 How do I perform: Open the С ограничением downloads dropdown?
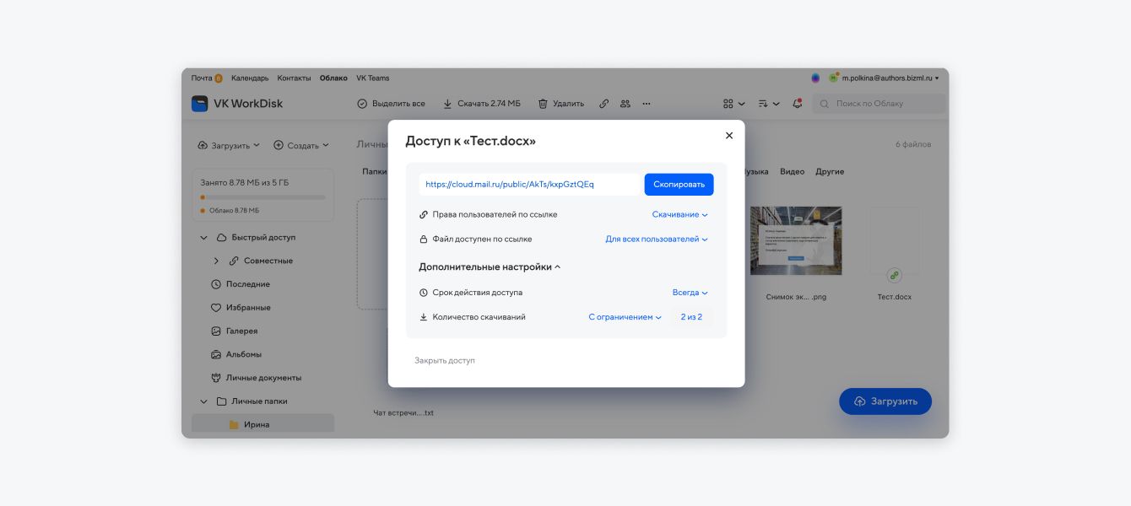(625, 317)
